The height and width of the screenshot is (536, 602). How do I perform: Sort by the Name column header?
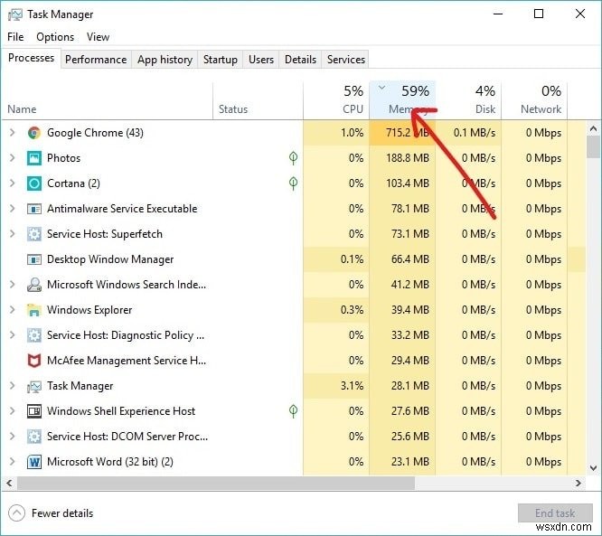(x=108, y=100)
